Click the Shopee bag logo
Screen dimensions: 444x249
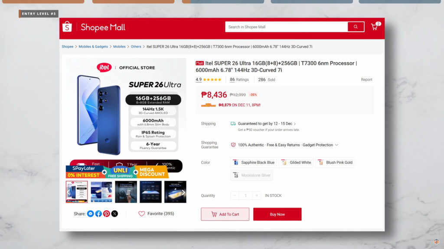pos(67,27)
